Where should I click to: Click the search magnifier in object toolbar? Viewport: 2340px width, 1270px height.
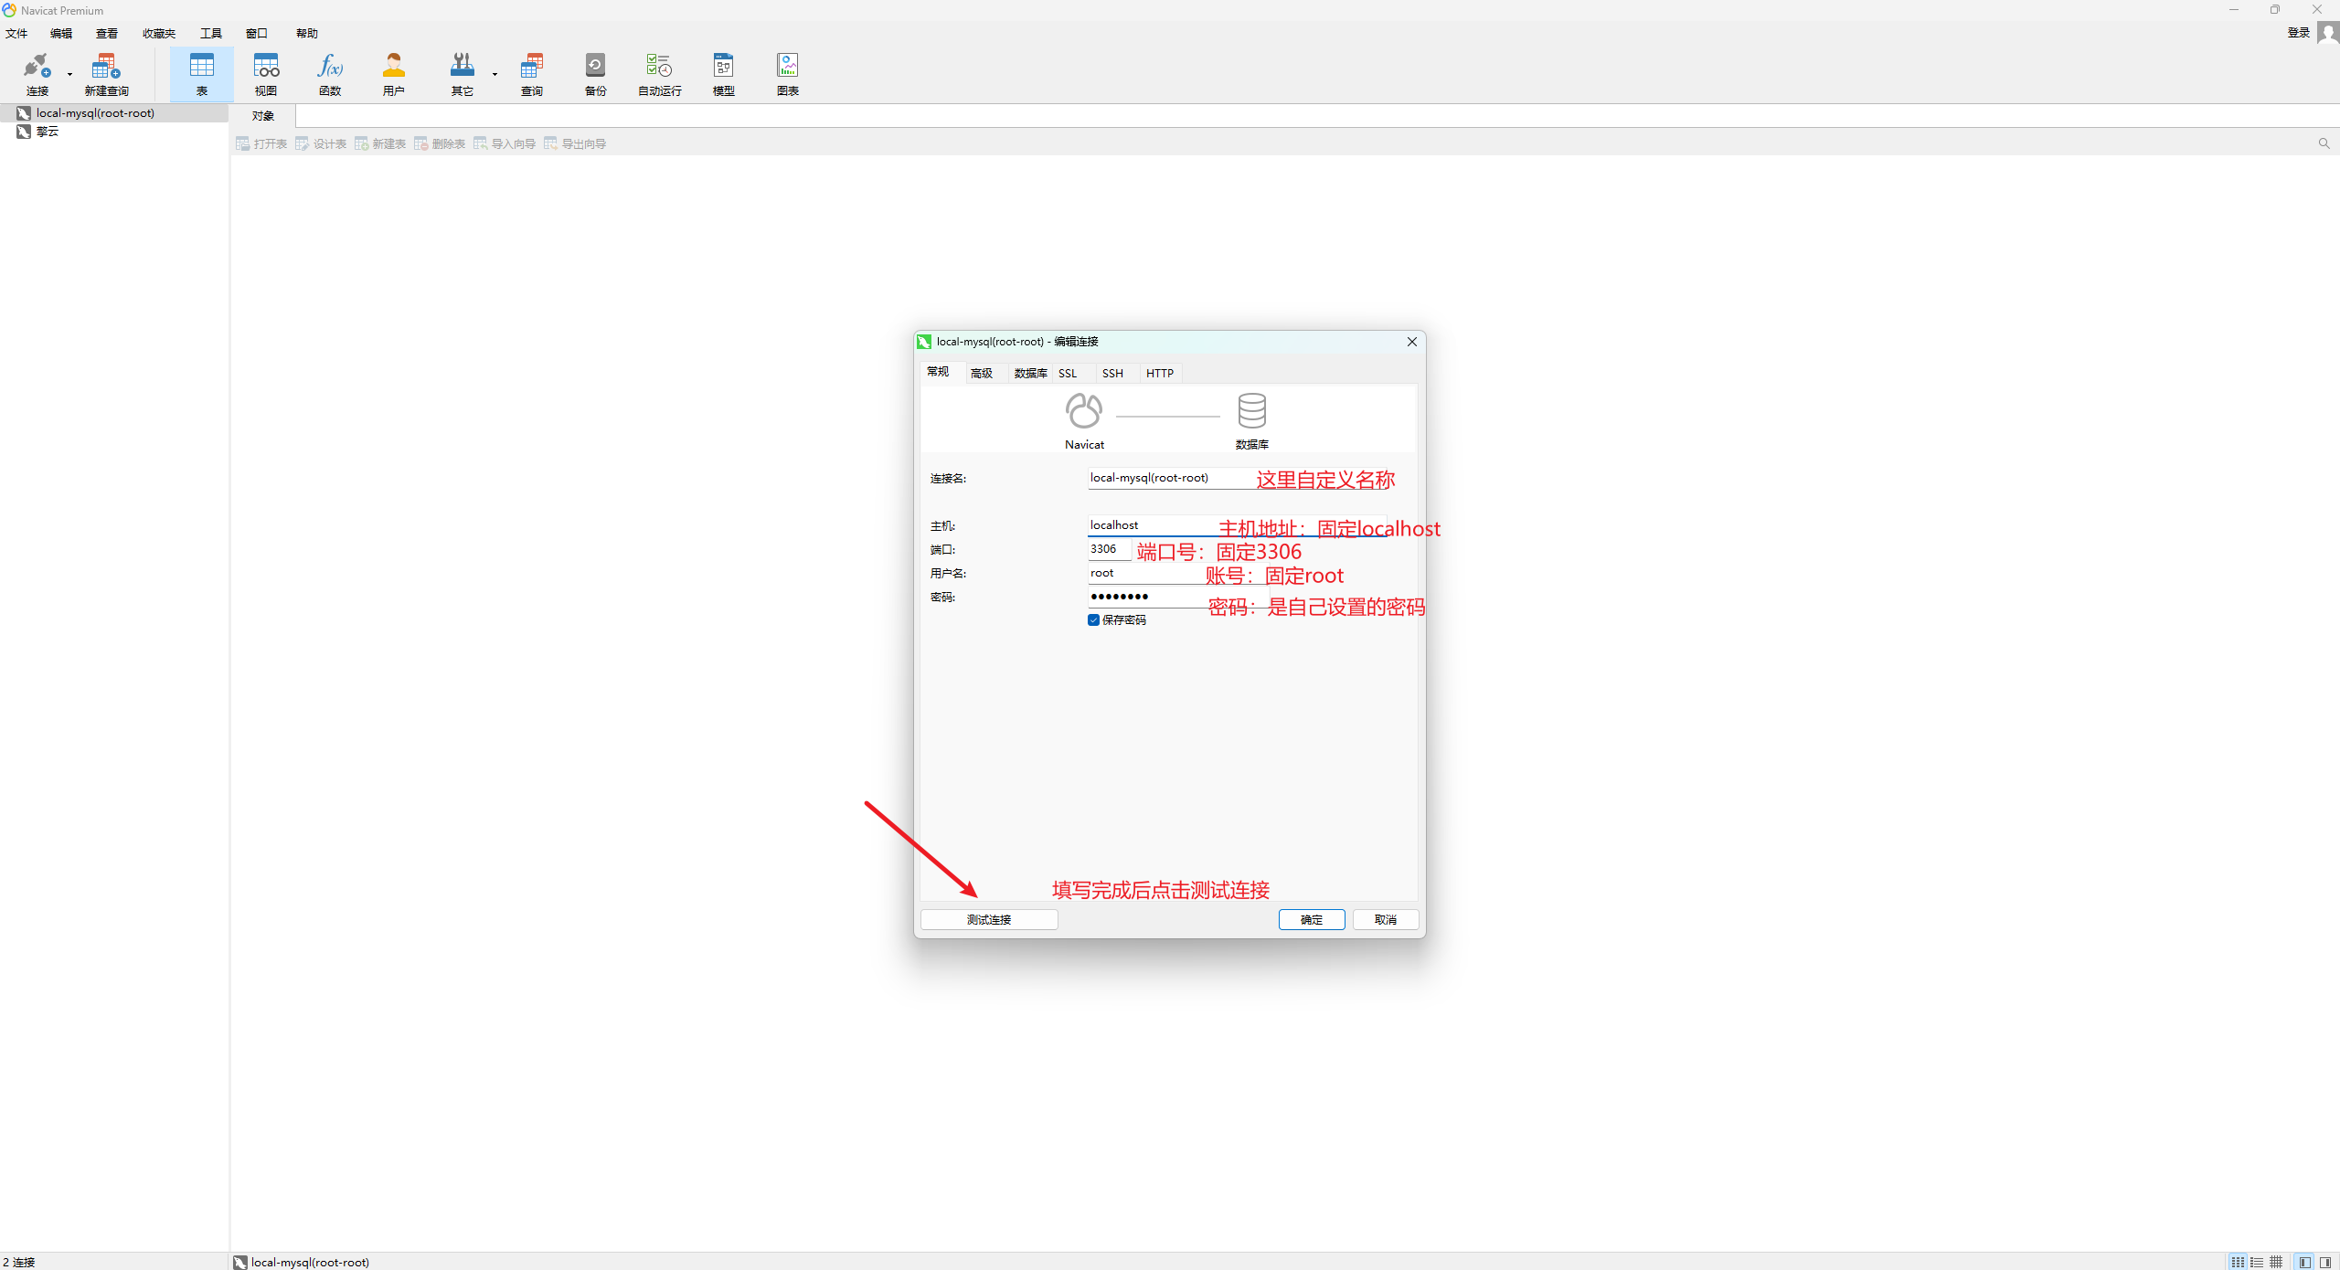pyautogui.click(x=2324, y=143)
